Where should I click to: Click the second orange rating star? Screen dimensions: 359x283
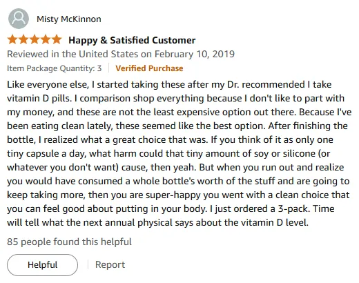coord(23,39)
